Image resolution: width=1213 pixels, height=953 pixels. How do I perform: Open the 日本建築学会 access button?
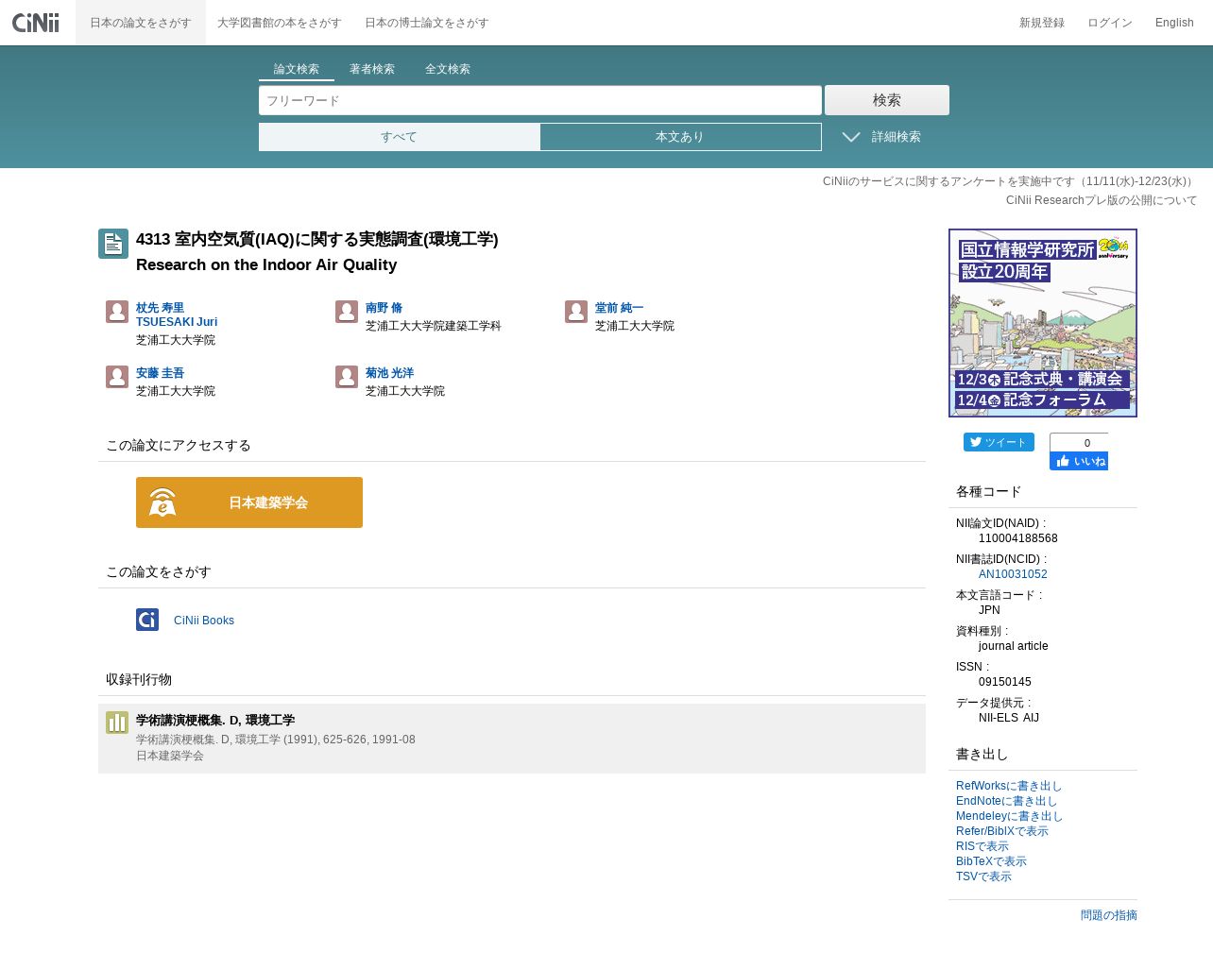[x=249, y=502]
